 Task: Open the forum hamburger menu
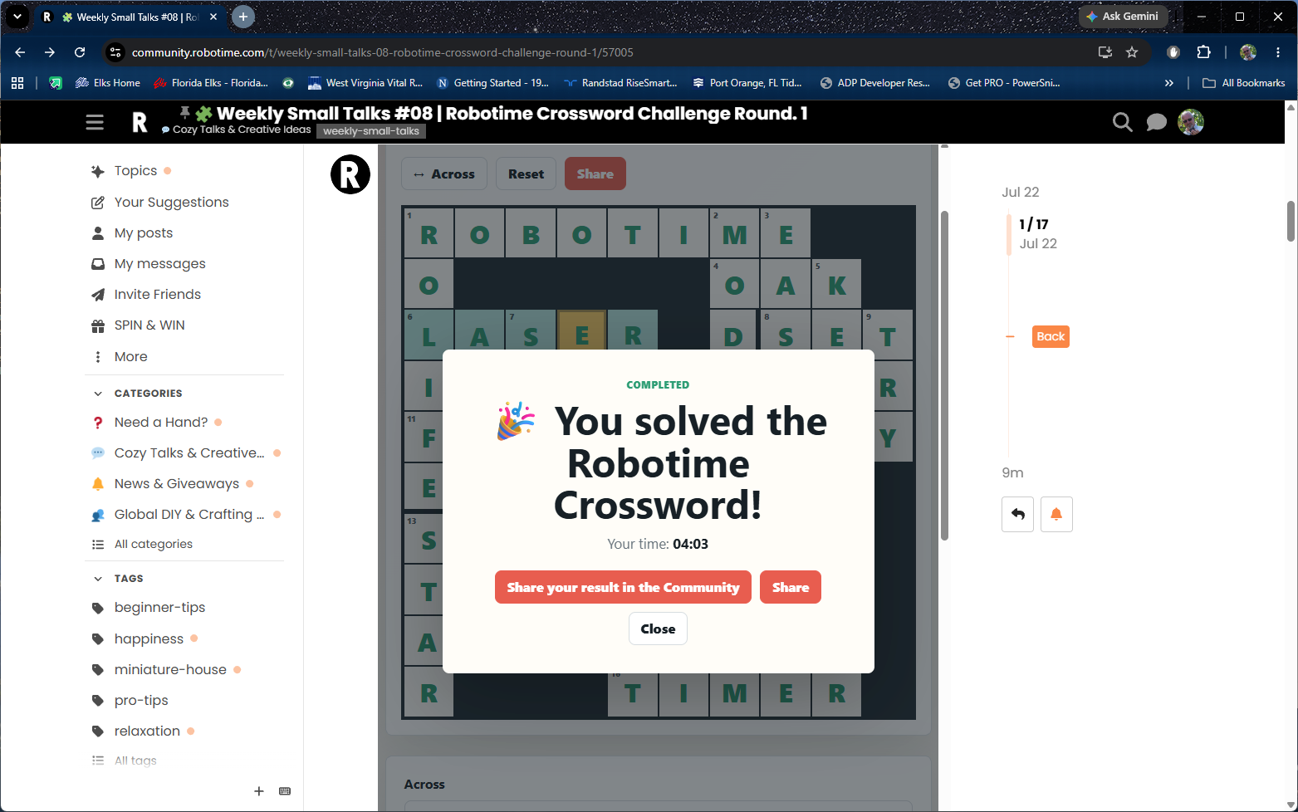click(95, 122)
